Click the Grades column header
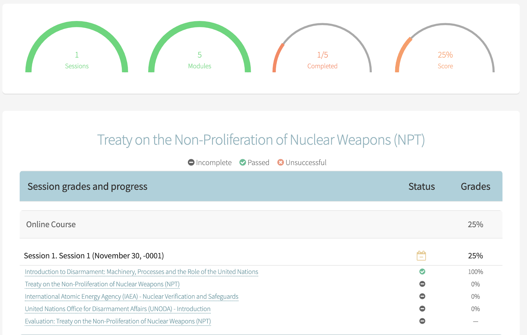527x335 pixels. tap(476, 186)
